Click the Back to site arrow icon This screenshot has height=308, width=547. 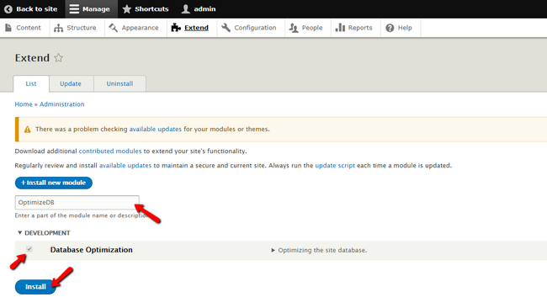[x=8, y=9]
